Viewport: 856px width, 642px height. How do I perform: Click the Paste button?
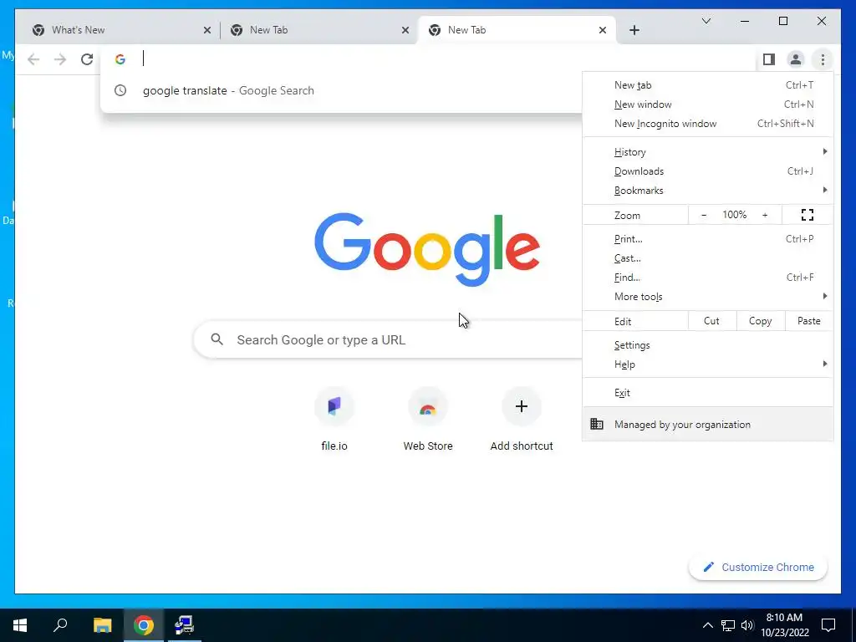(x=808, y=321)
